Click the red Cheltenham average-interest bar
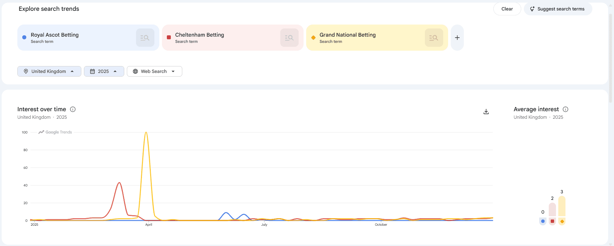614x246 pixels. click(x=552, y=210)
